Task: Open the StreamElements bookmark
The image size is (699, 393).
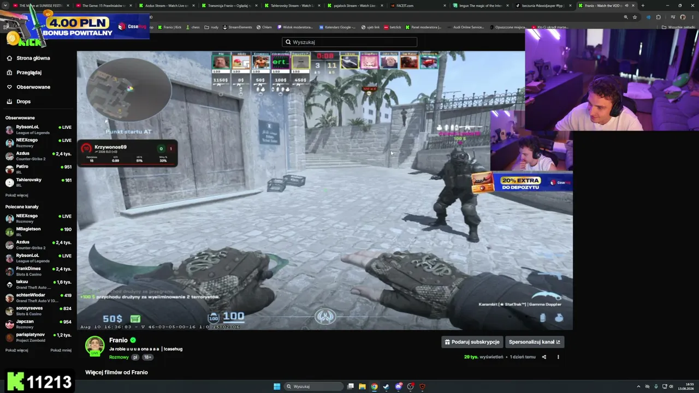Action: tap(238, 27)
